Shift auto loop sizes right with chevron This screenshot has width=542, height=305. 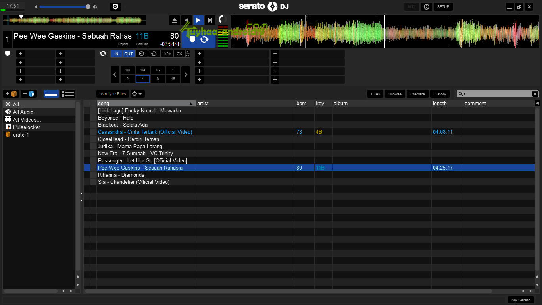click(x=186, y=74)
